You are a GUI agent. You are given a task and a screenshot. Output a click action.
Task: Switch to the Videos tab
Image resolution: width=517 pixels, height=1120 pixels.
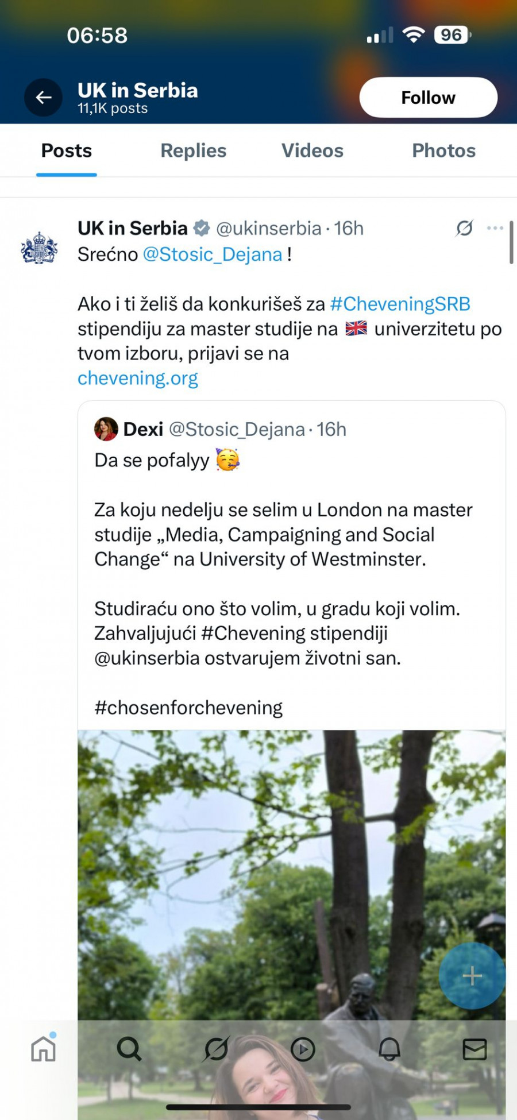[312, 150]
